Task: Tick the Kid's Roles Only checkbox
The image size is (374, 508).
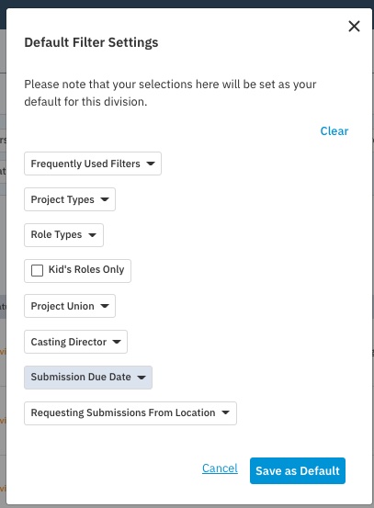Action: point(37,270)
